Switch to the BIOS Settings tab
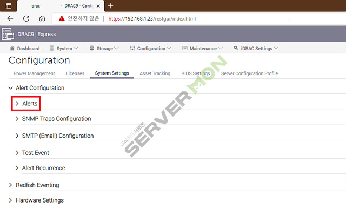Image resolution: width=346 pixels, height=209 pixels. pos(196,73)
